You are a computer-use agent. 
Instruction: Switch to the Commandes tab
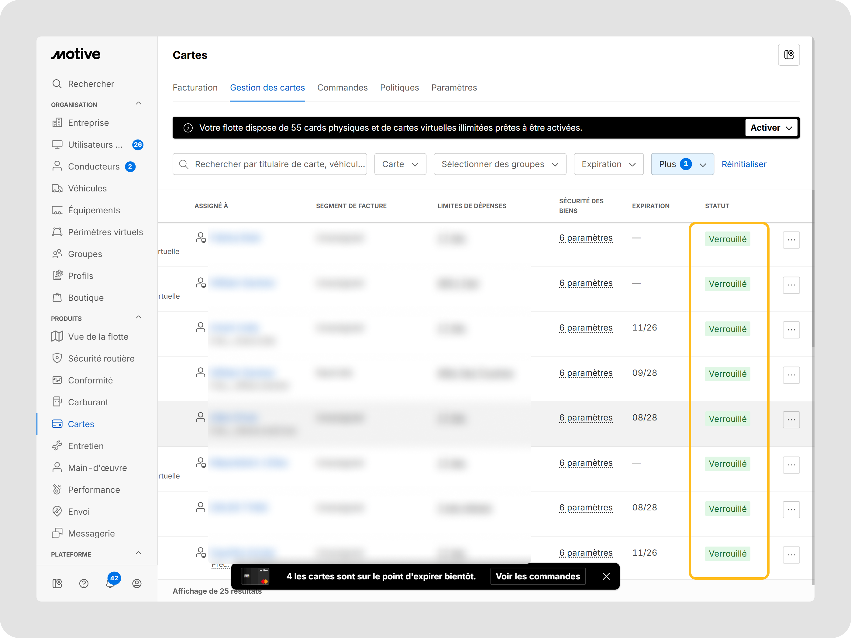tap(343, 88)
